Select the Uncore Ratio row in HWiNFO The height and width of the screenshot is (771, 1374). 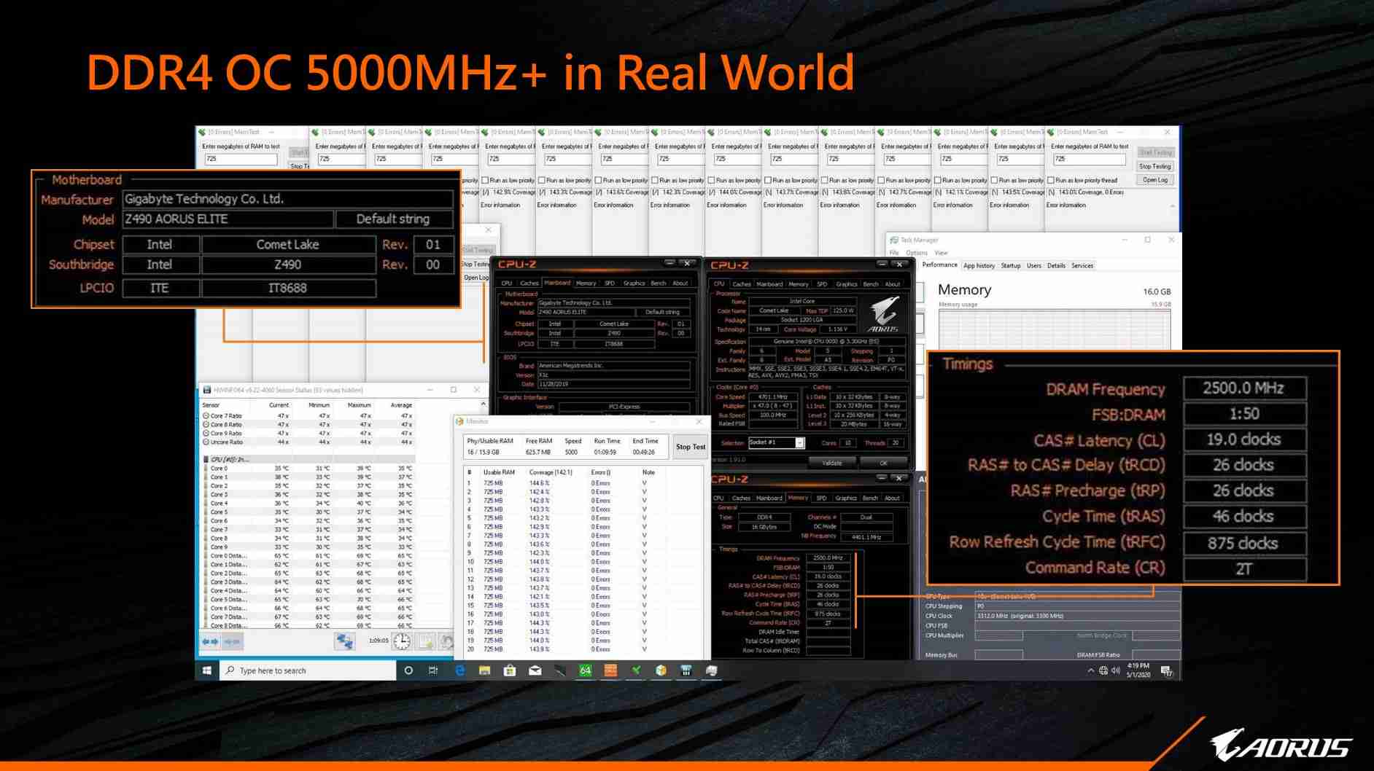(x=308, y=442)
